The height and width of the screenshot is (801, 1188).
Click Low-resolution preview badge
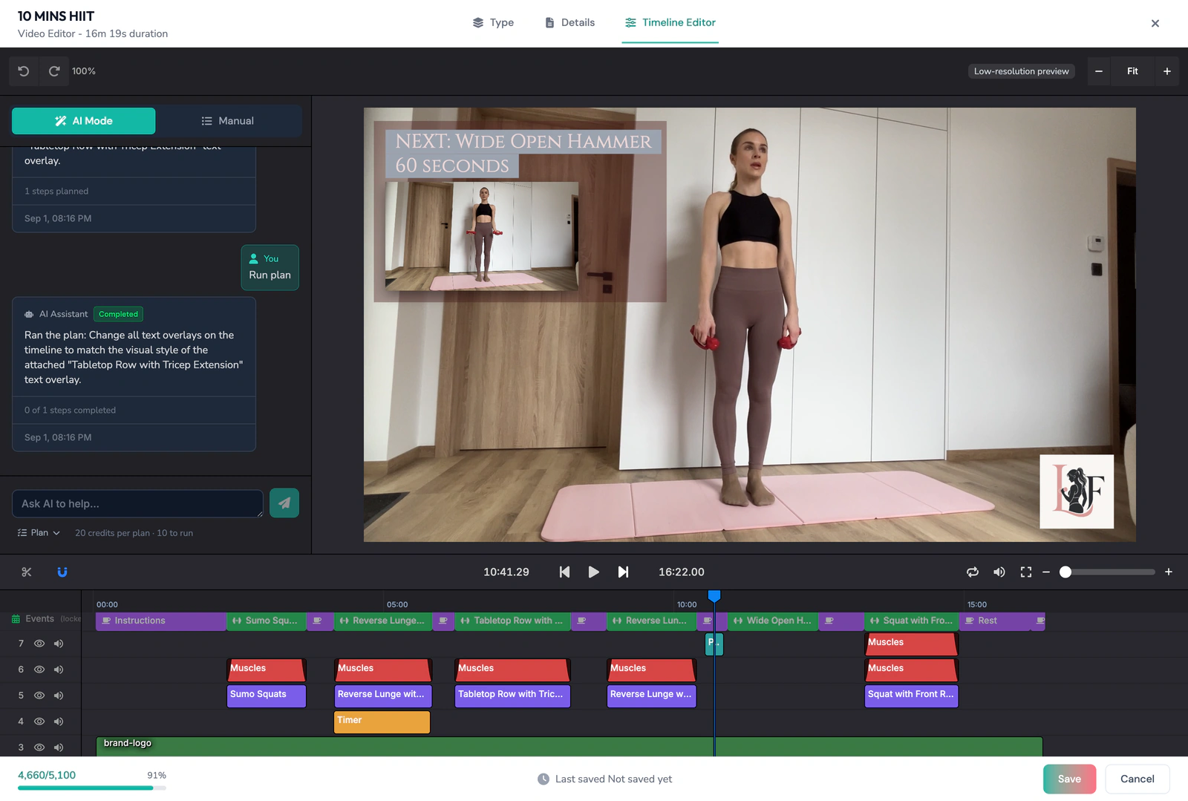click(1021, 71)
